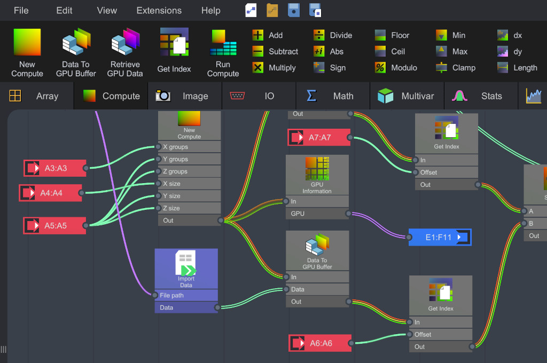This screenshot has width=547, height=363.
Task: Insert a Sign operation node
Action: click(330, 68)
